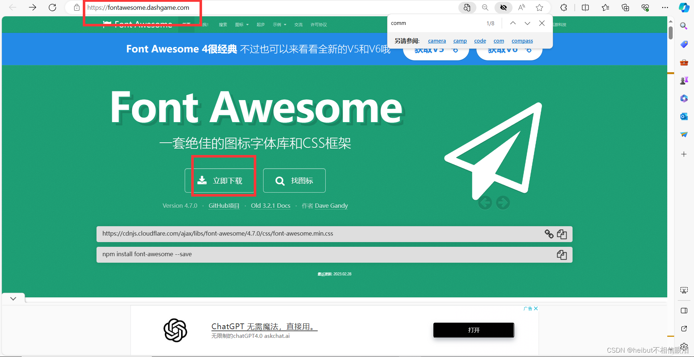Add a sidebar app with plus
Screen dimensions: 694x357
(x=684, y=154)
